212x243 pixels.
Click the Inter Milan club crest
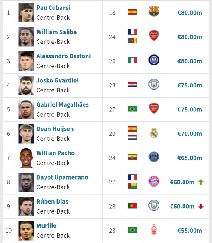(x=154, y=60)
